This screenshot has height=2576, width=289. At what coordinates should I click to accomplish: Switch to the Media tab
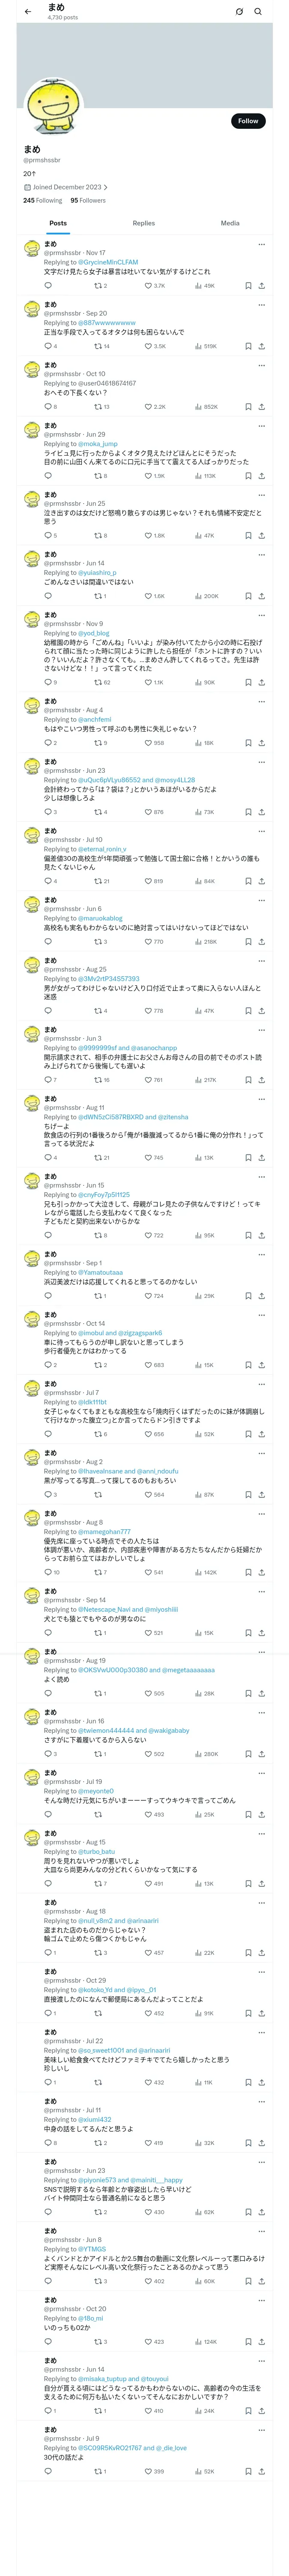(230, 223)
